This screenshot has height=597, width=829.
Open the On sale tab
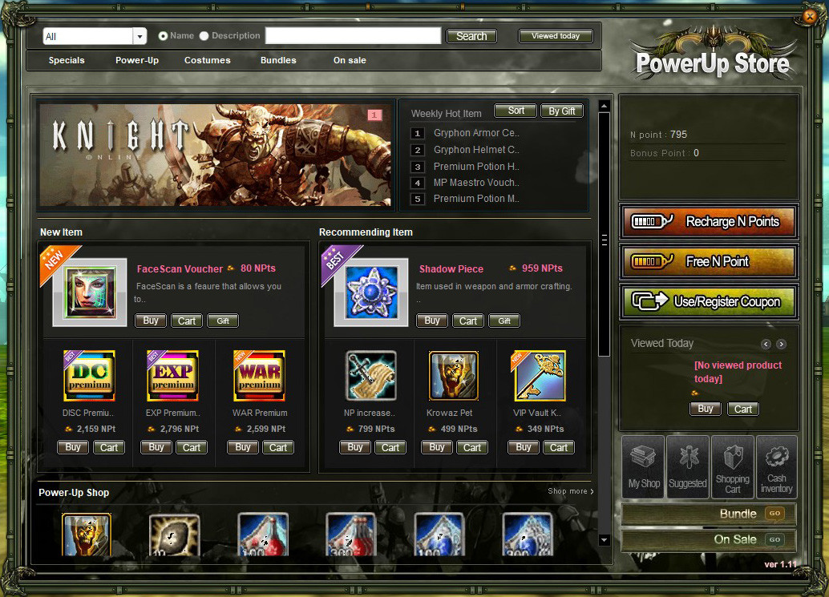[350, 60]
